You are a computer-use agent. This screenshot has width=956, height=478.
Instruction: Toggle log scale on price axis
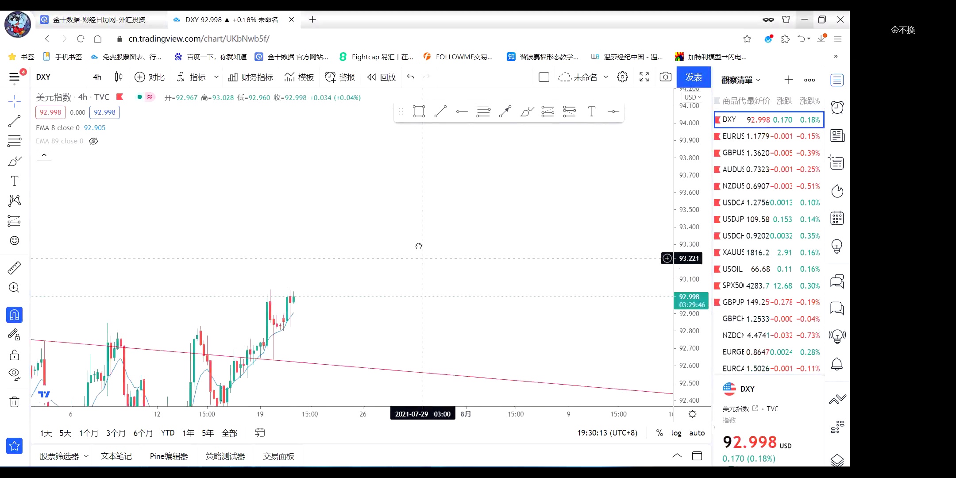[676, 433]
